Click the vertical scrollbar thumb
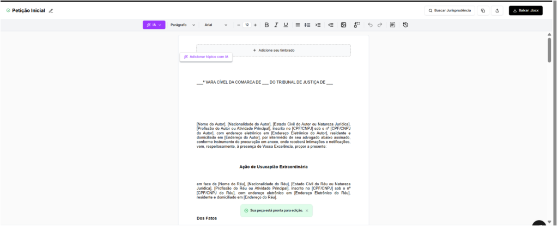Viewport: 558px width, 226px height. tap(549, 50)
